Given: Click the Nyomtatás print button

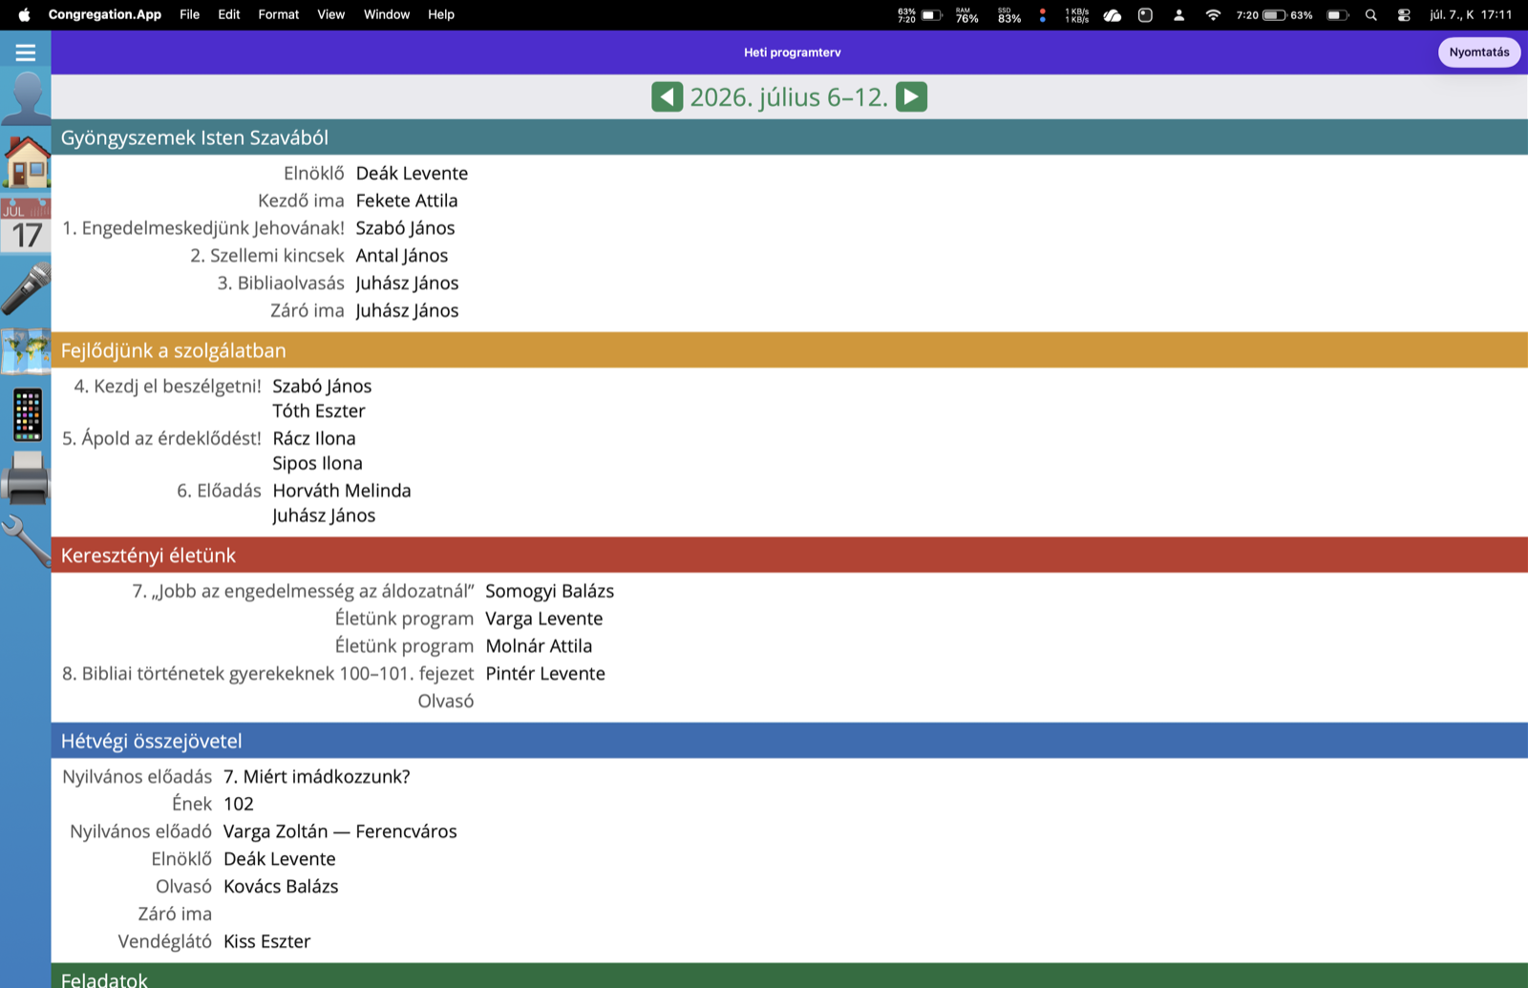Looking at the screenshot, I should coord(1479,53).
